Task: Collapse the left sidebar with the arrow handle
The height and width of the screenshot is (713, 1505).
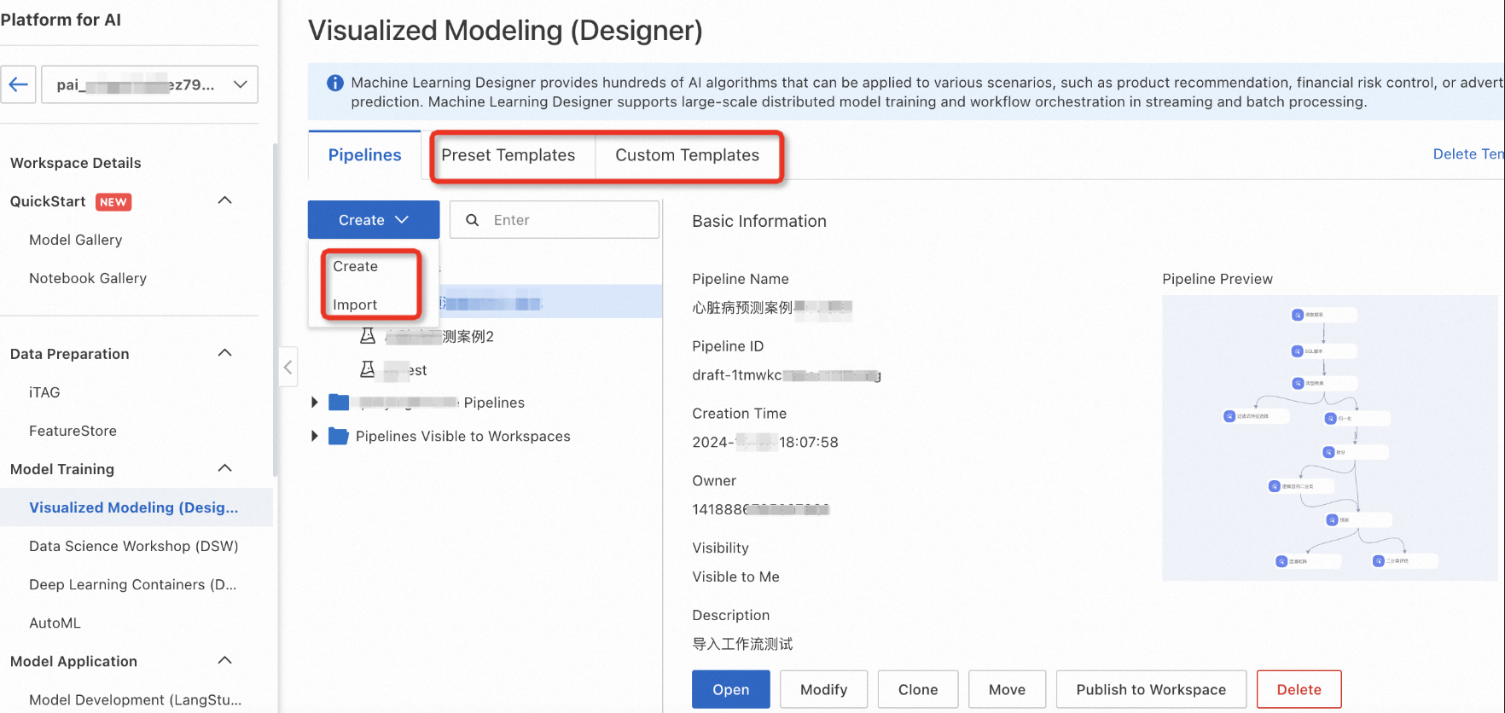Action: pyautogui.click(x=288, y=367)
